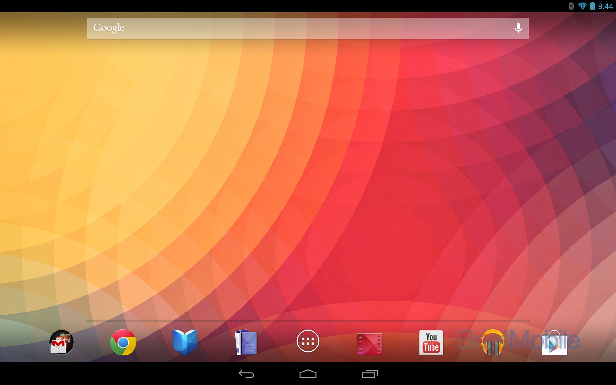Open Google Play Music
This screenshot has height=385, width=616.
tap(493, 342)
